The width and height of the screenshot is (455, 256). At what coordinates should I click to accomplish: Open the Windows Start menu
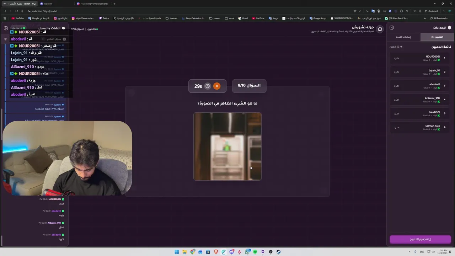pos(177,252)
